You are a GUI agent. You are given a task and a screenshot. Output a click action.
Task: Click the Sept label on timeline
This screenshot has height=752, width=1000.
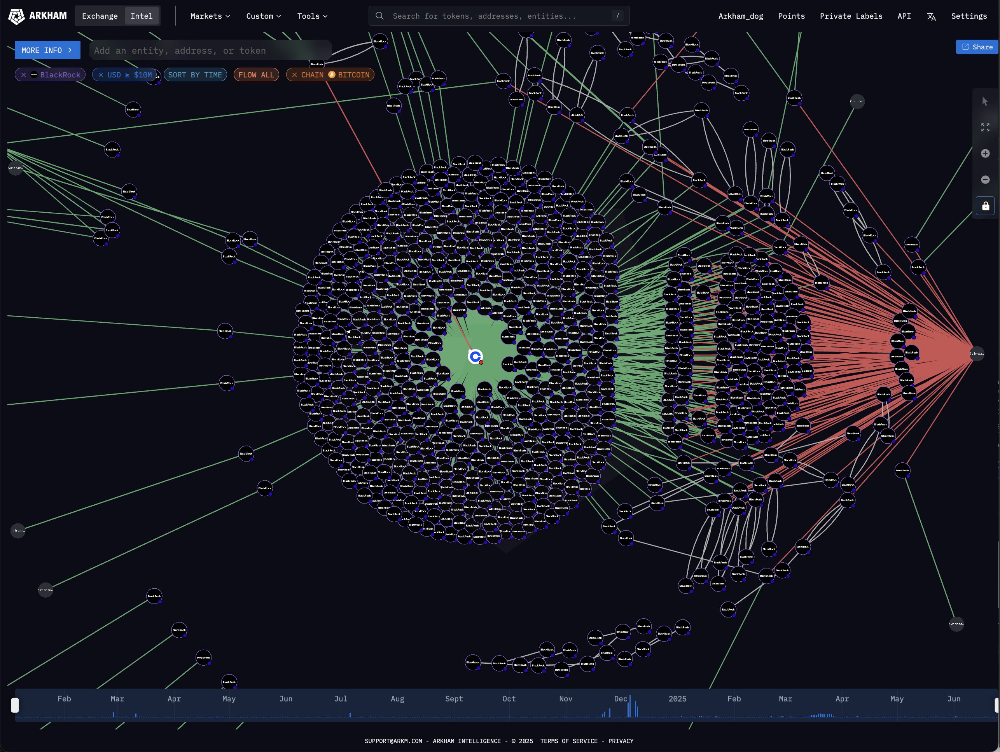pos(454,699)
